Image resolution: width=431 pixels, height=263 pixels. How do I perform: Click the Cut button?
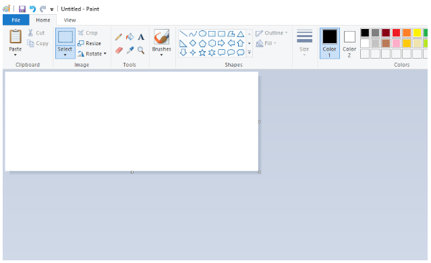[36, 33]
